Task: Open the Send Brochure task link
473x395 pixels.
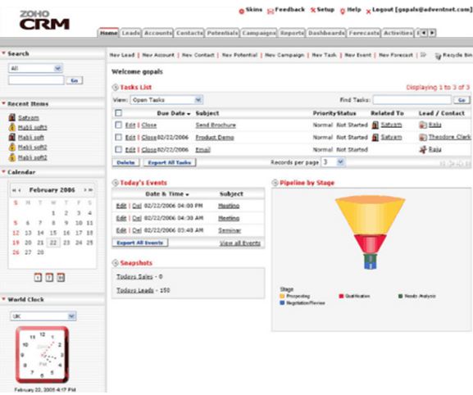Action: pyautogui.click(x=216, y=125)
